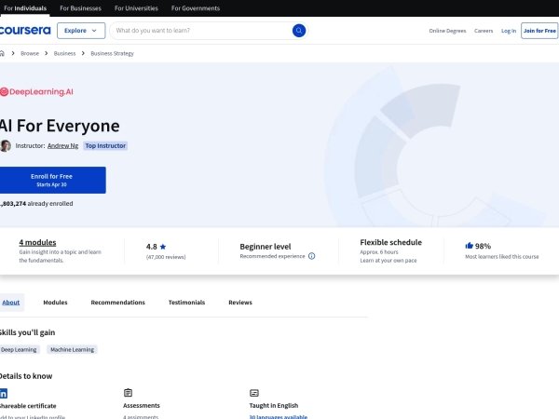Click the 'already enrolled' count text
This screenshot has height=419, width=559.
click(x=36, y=204)
